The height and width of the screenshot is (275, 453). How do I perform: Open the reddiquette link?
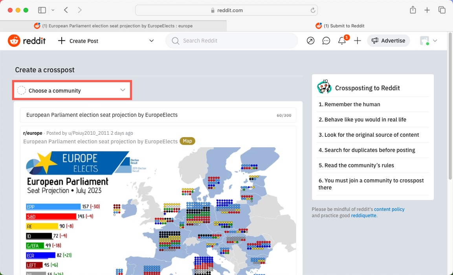(x=363, y=216)
